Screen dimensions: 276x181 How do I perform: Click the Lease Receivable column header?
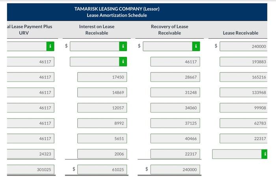pos(241,33)
